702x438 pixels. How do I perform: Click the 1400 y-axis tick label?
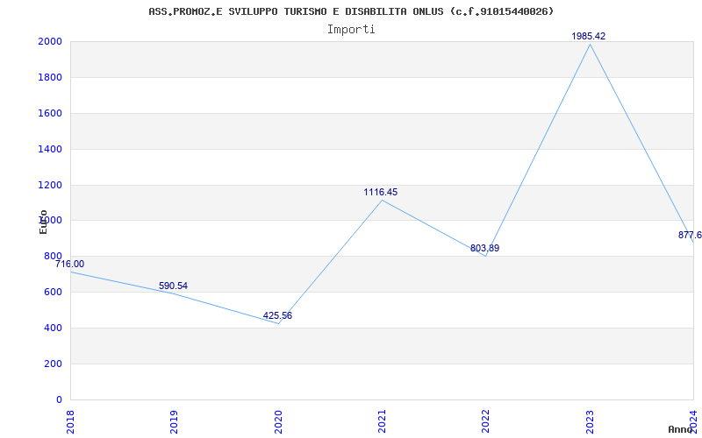50,149
